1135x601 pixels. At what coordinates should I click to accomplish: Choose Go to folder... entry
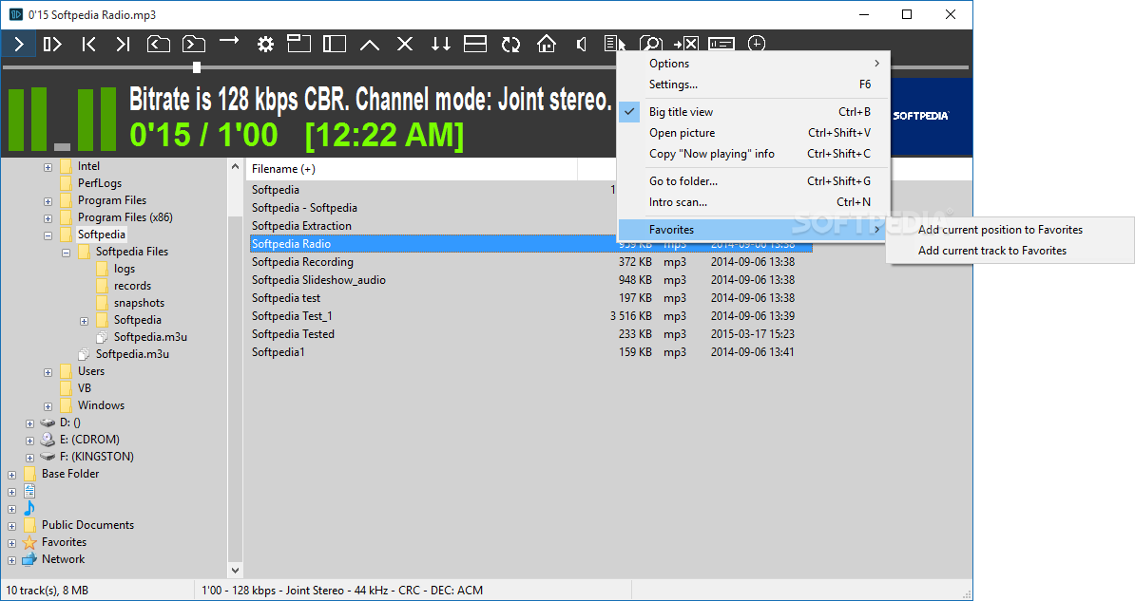pyautogui.click(x=753, y=181)
